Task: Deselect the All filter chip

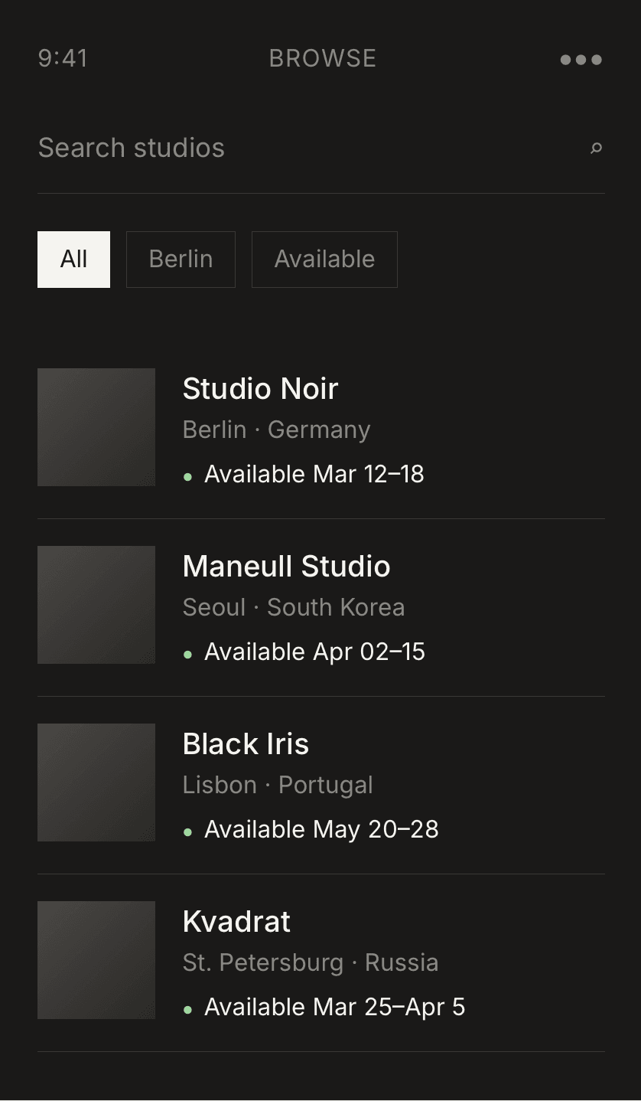Action: pyautogui.click(x=73, y=259)
